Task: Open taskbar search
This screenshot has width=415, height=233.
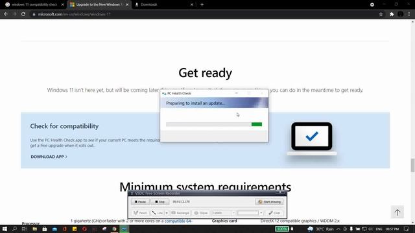Action: (x=14, y=228)
